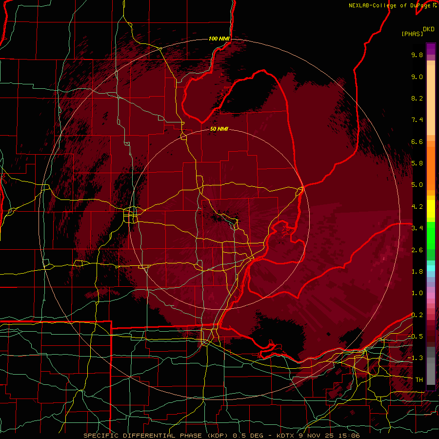Click the 3.4 legend value
Image resolution: width=439 pixels, height=439 pixels.
(x=417, y=228)
